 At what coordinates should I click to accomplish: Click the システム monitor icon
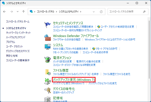tap(47, 47)
